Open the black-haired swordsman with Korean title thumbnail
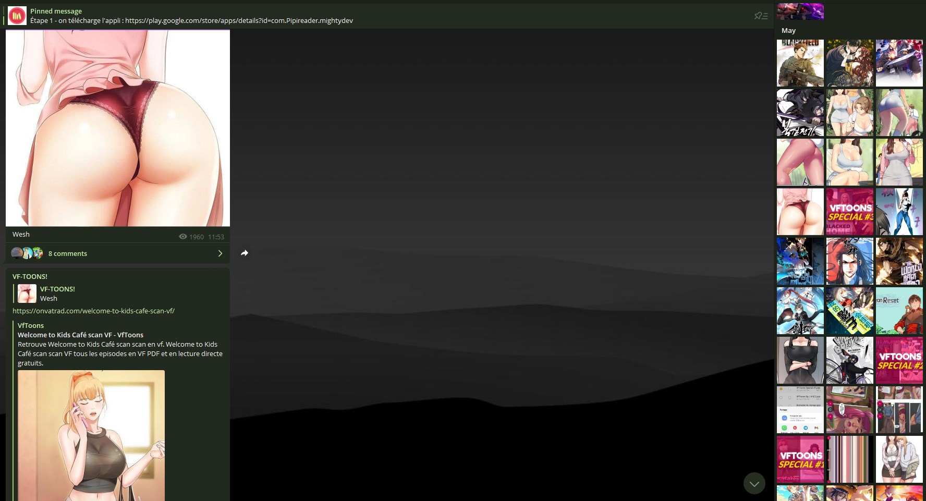The image size is (926, 501). pyautogui.click(x=800, y=113)
